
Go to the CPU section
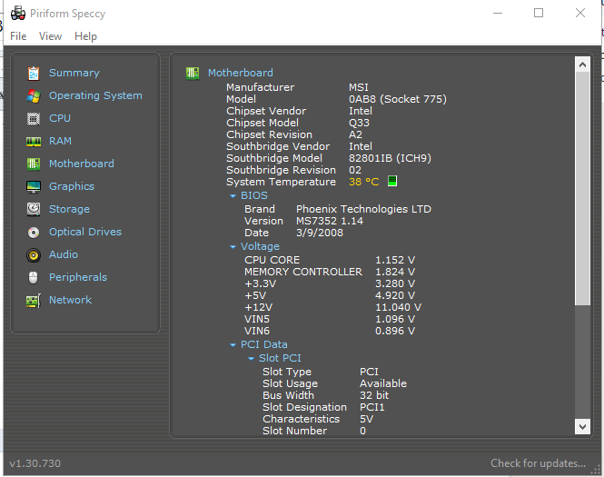point(60,118)
